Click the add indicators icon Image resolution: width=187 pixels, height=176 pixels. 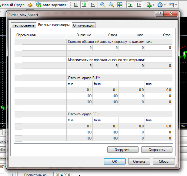pyautogui.click(x=149, y=5)
